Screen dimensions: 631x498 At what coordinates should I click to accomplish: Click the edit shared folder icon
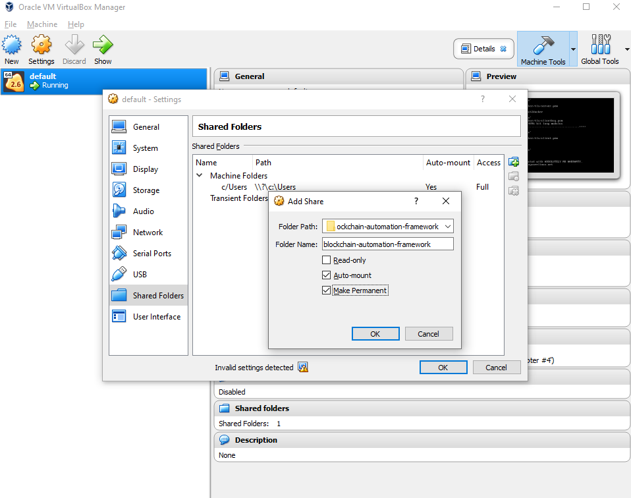(x=514, y=177)
